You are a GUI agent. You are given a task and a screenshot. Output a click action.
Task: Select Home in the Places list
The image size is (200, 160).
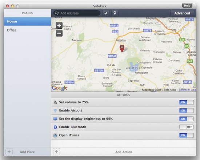point(27,21)
